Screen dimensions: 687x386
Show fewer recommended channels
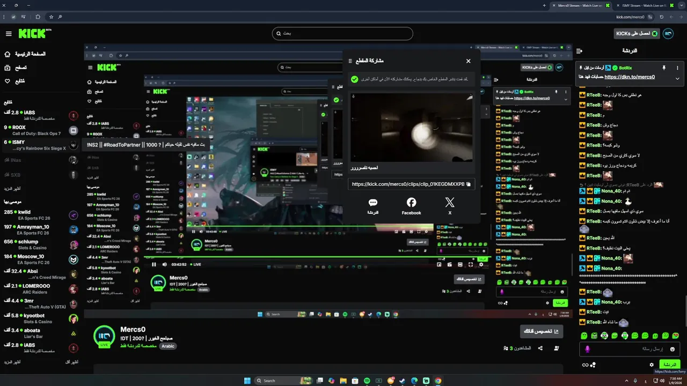pos(71,362)
